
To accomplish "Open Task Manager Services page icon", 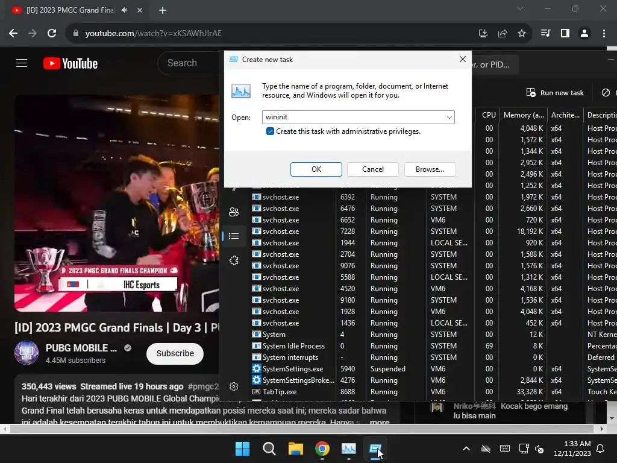I will tap(234, 260).
